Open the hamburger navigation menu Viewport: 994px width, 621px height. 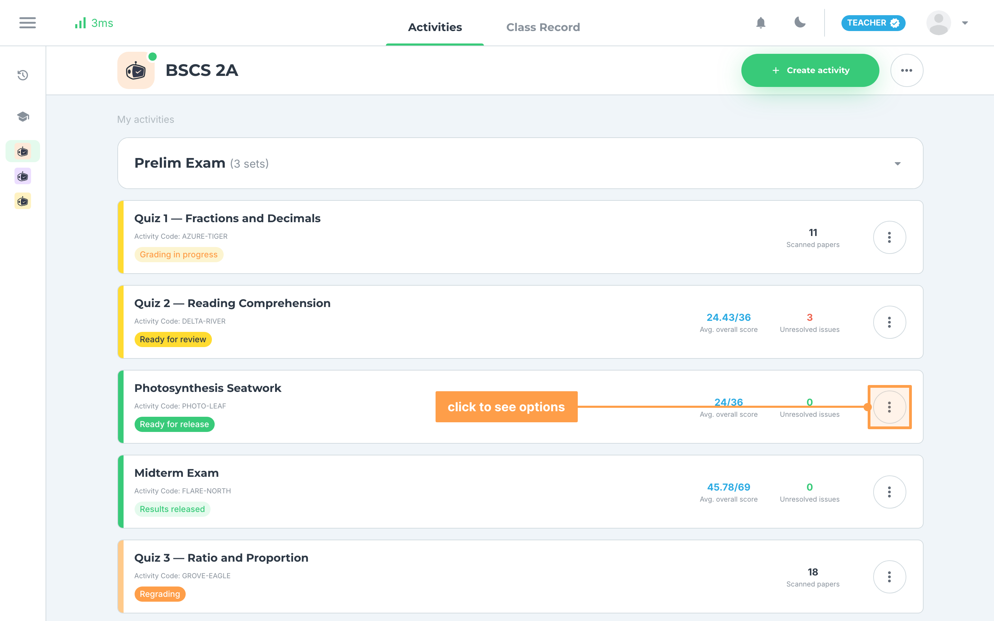pyautogui.click(x=28, y=23)
